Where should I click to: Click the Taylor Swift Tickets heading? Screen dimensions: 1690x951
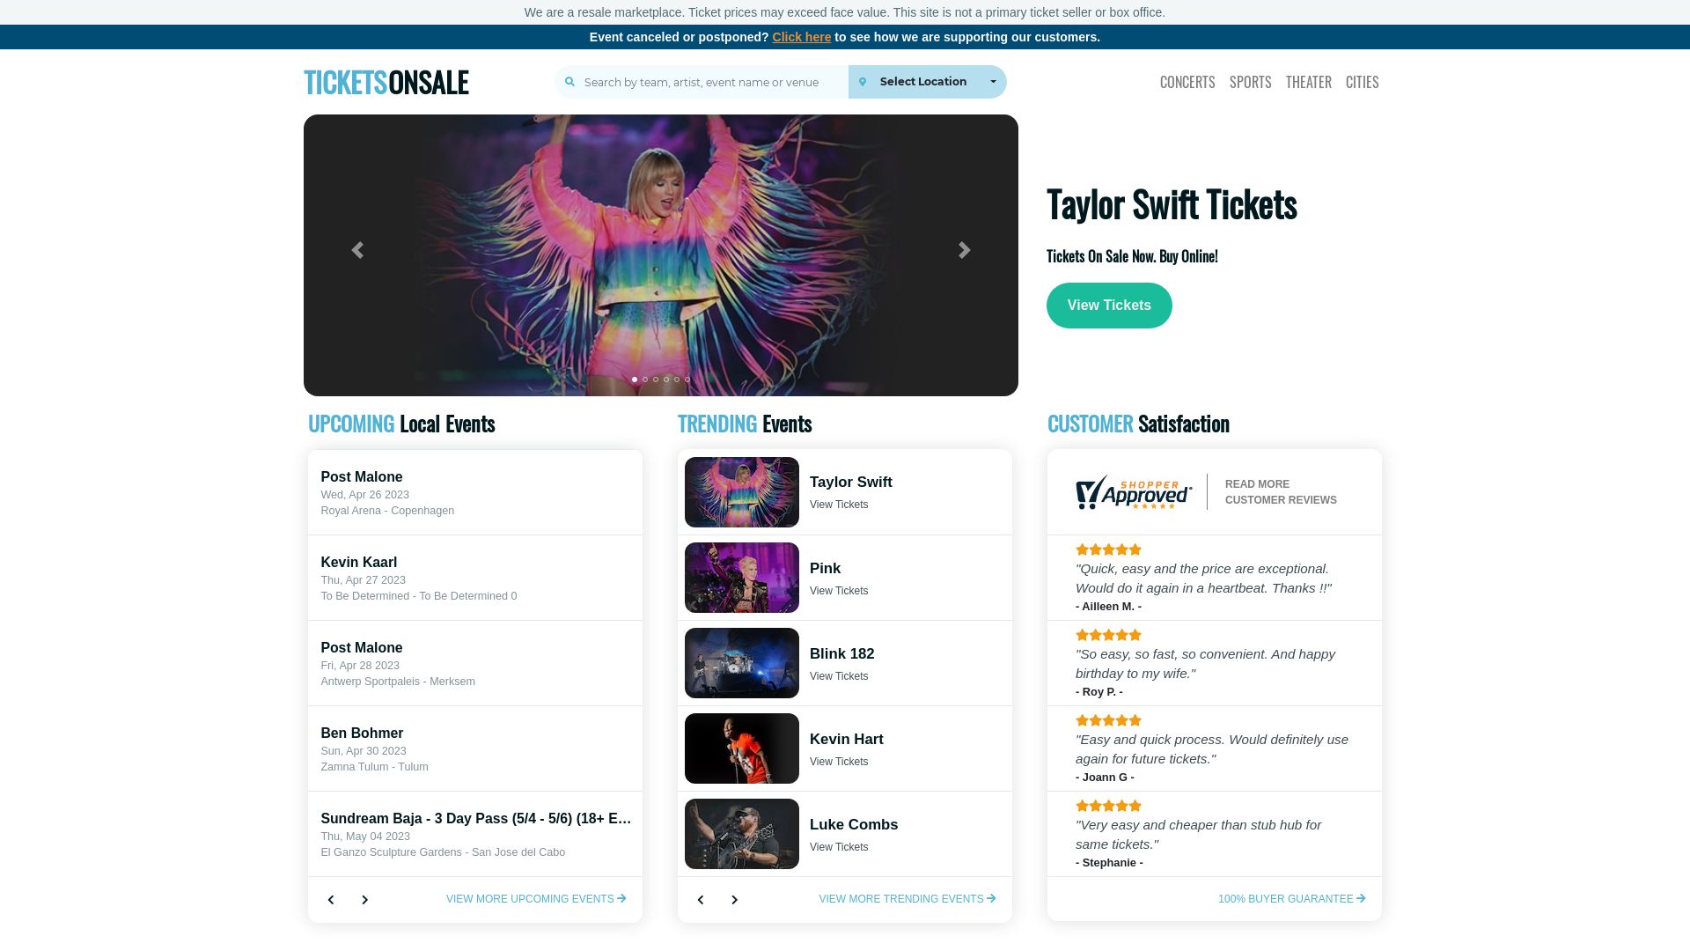pos(1172,204)
